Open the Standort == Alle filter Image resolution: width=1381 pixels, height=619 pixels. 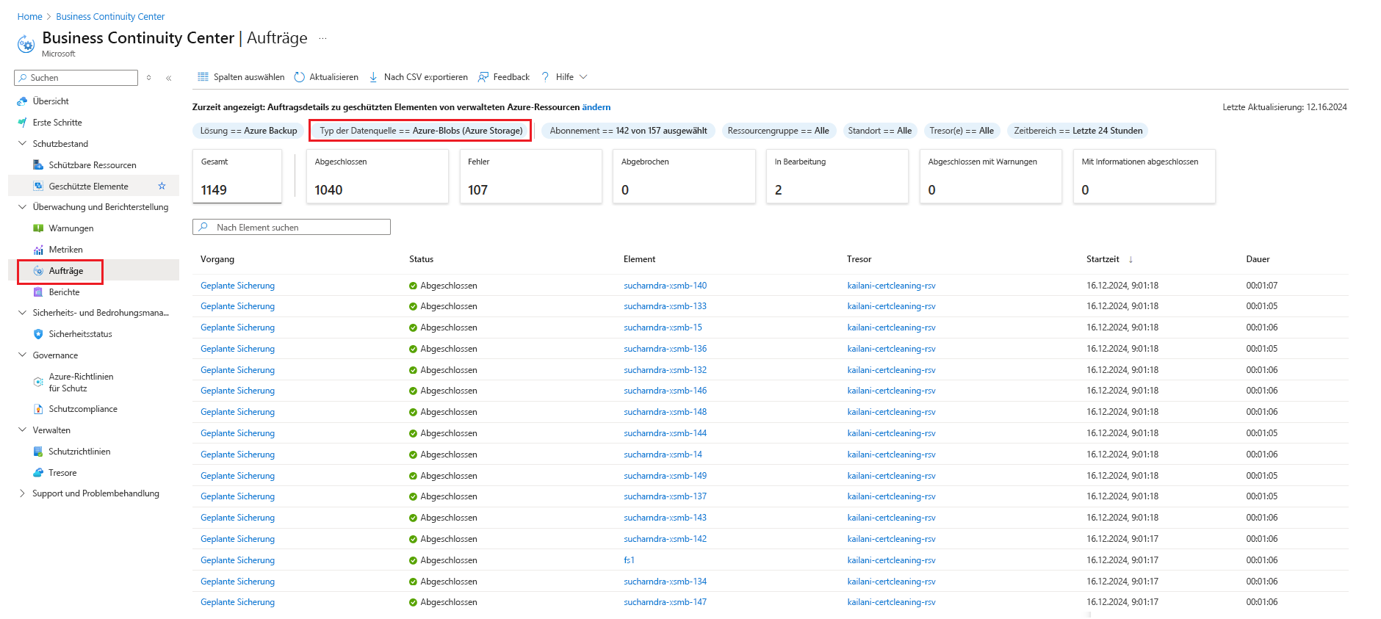point(879,131)
